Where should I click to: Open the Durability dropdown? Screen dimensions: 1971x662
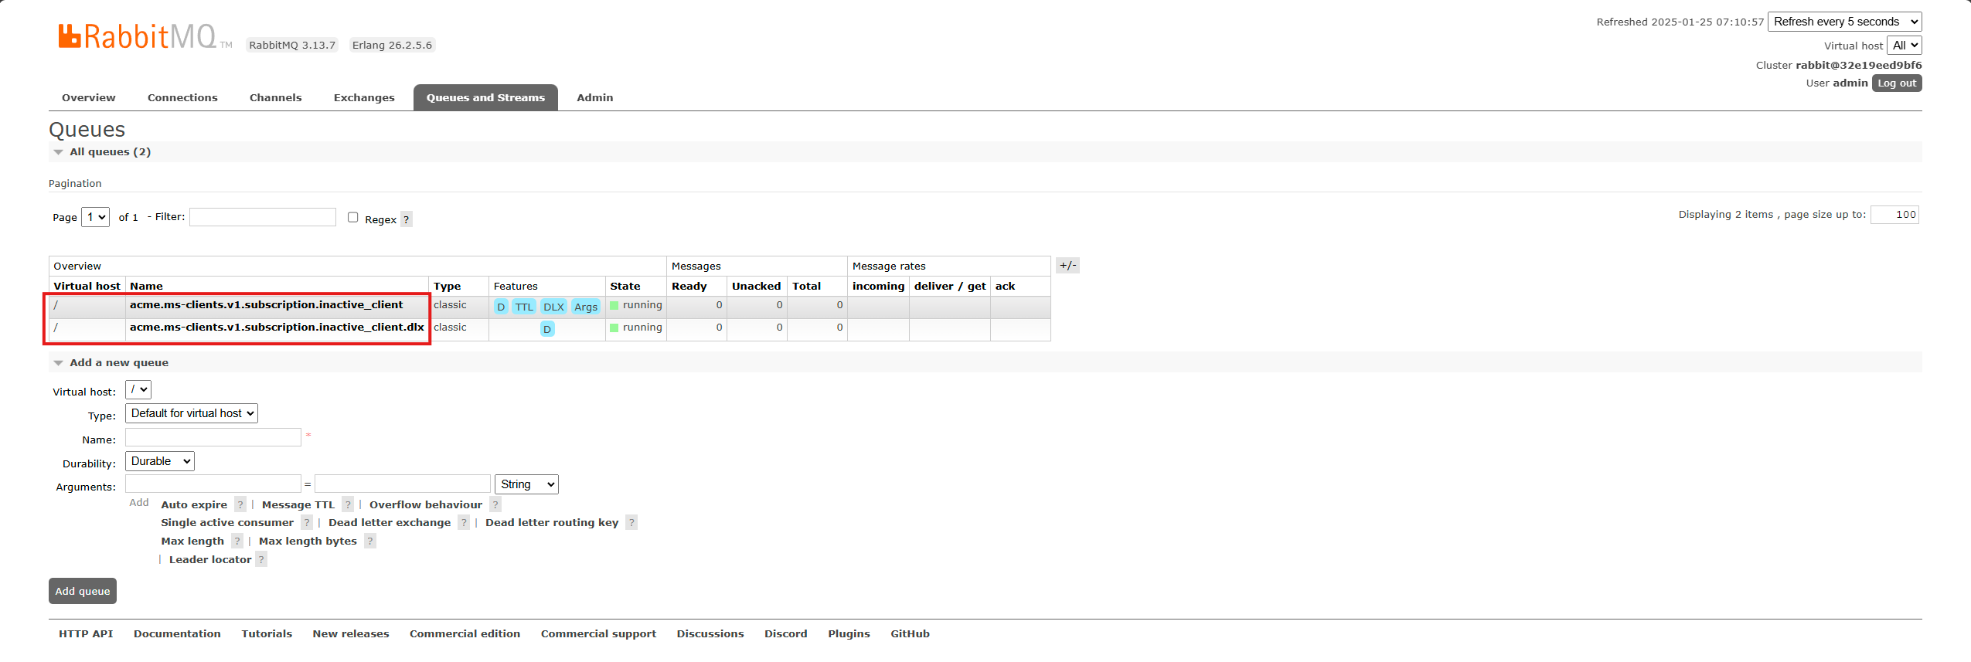(x=160, y=461)
